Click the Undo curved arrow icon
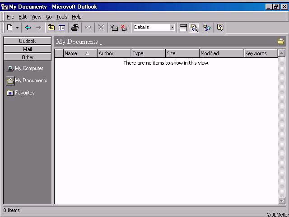289x217 pixels. point(88,28)
